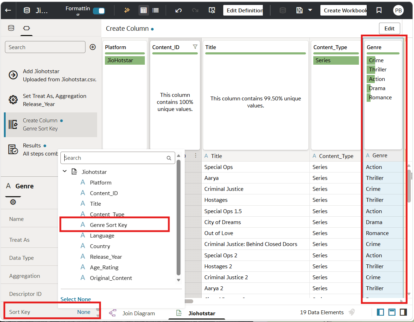414x322 pixels.
Task: Toggle the top panel layout icon
Action: (392, 312)
